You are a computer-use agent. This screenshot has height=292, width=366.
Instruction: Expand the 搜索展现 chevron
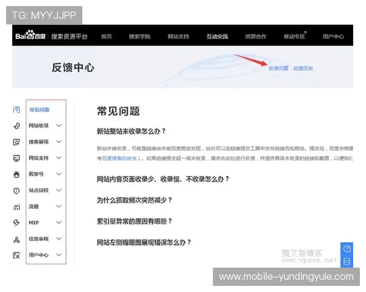(x=59, y=142)
